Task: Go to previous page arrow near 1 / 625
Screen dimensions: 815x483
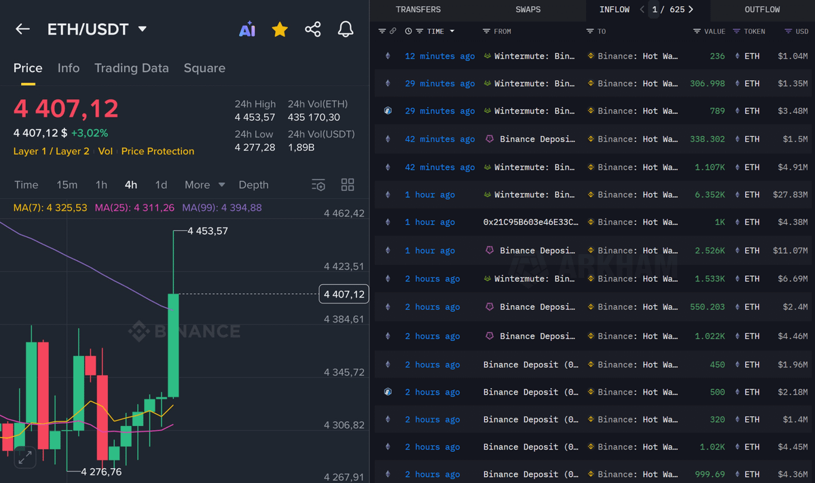Action: coord(642,10)
